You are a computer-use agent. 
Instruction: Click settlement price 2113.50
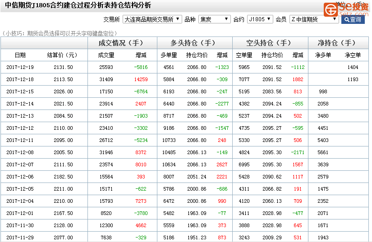63,79
